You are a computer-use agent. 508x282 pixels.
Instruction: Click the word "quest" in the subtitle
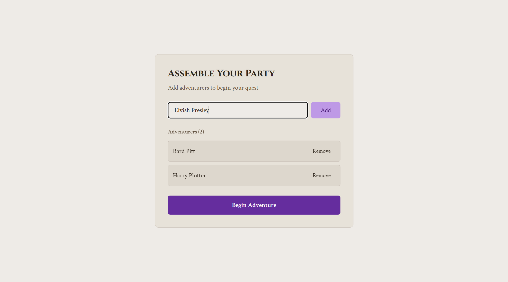coord(251,88)
